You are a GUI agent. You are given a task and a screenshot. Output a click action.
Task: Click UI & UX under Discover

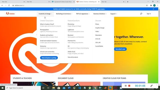click(x=98, y=39)
